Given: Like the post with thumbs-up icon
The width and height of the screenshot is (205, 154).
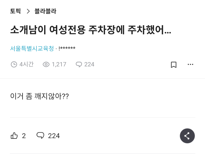Looking at the screenshot, I should point(14,136).
